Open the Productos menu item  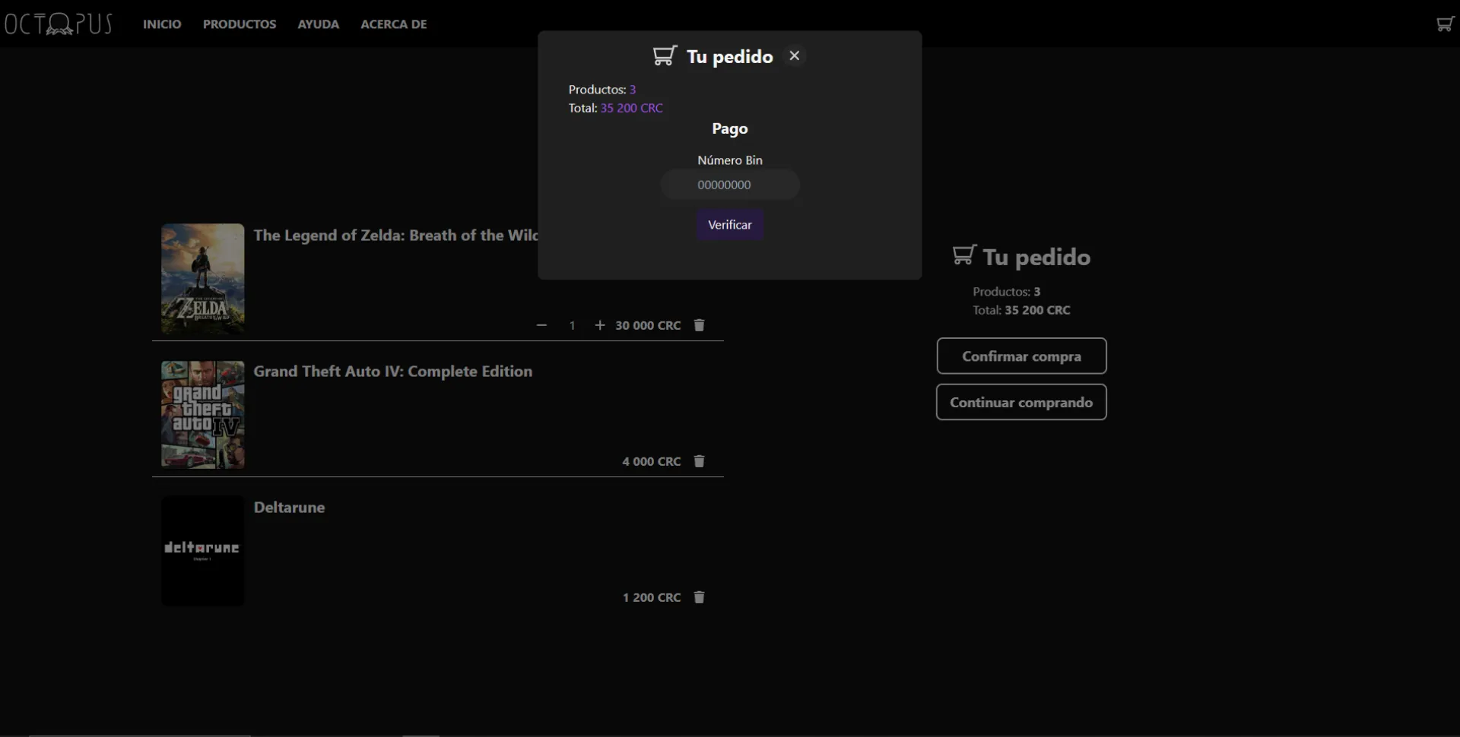pyautogui.click(x=240, y=24)
